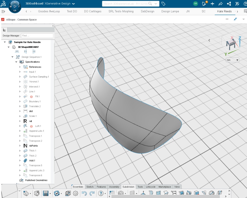Open the XGenerative Design dashboard dropdown arrow

74,4
